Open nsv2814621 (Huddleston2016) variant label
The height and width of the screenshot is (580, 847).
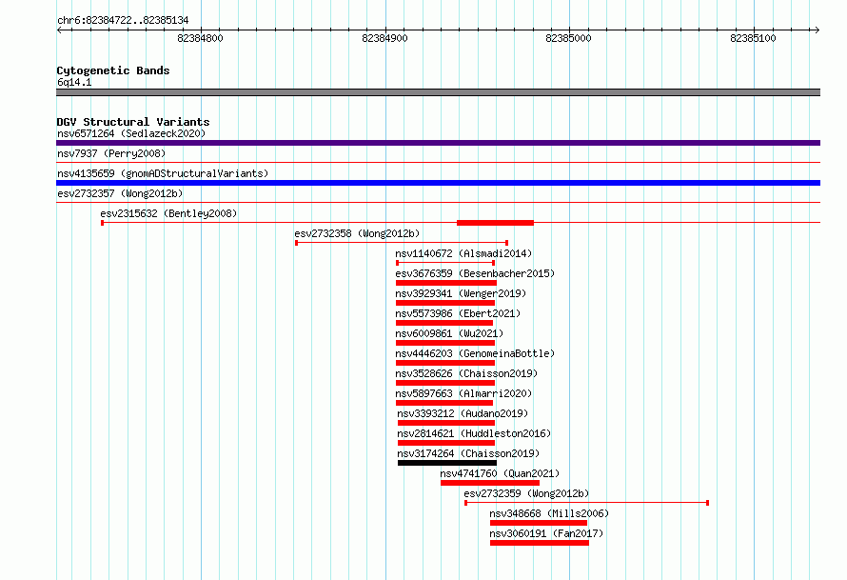pyautogui.click(x=474, y=433)
